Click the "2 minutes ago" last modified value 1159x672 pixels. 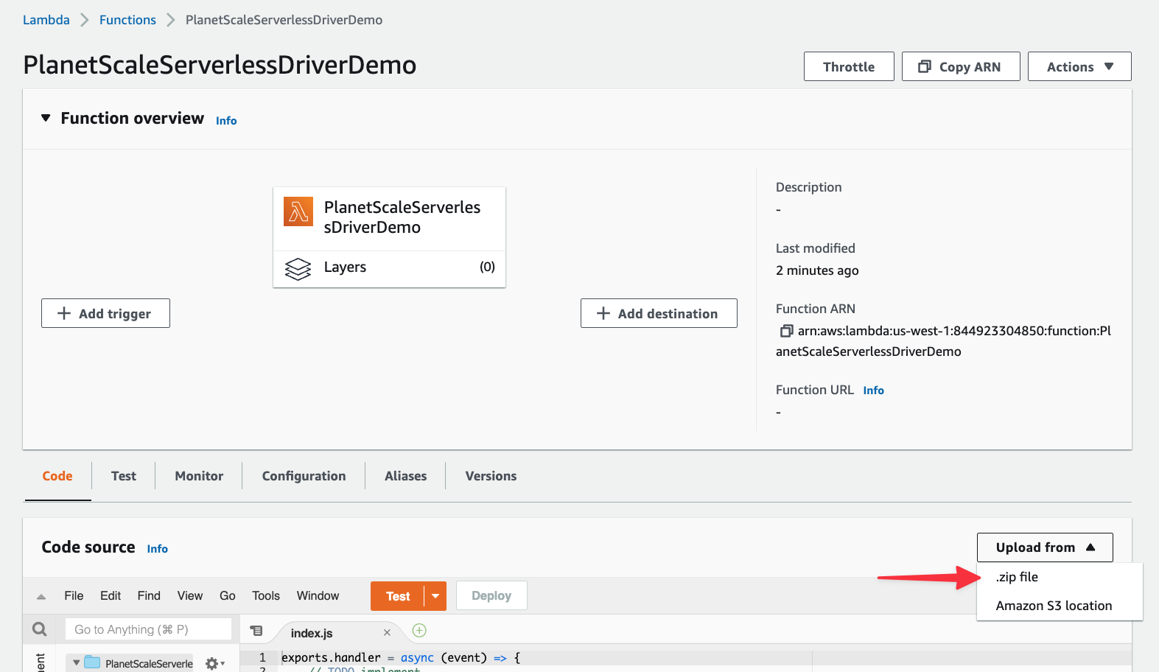[817, 270]
